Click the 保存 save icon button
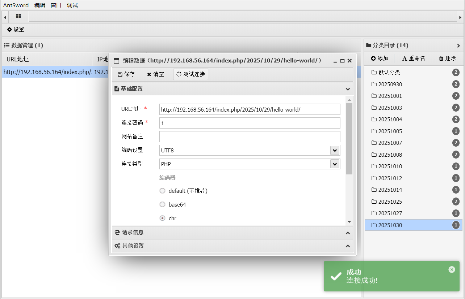This screenshot has height=299, width=465. tap(126, 74)
